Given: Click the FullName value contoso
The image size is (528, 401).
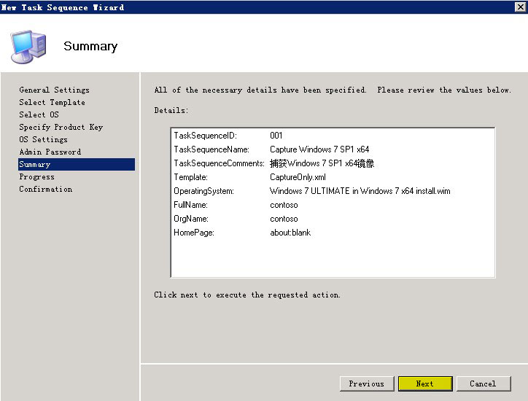Looking at the screenshot, I should [x=284, y=205].
